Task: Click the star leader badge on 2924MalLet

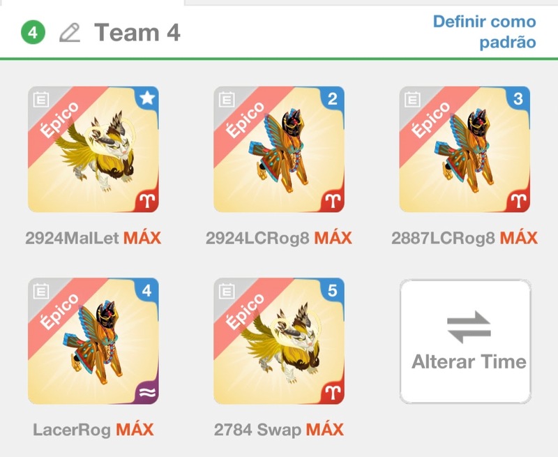Action: pyautogui.click(x=147, y=98)
